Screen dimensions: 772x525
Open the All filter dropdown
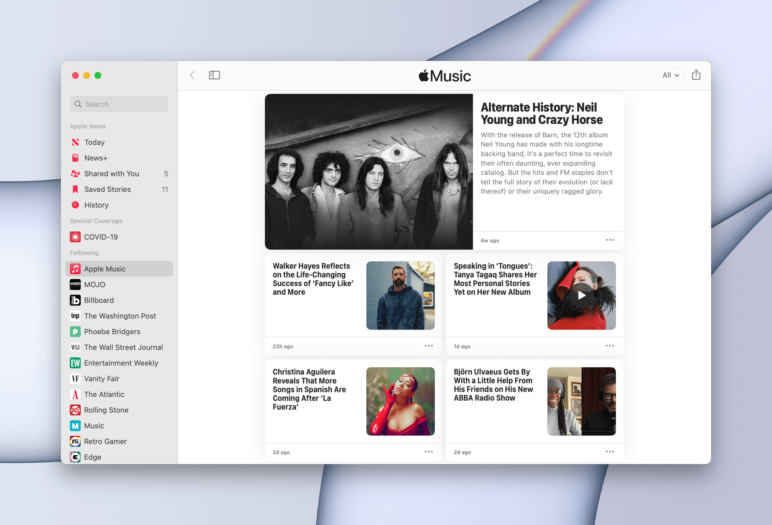pyautogui.click(x=671, y=75)
